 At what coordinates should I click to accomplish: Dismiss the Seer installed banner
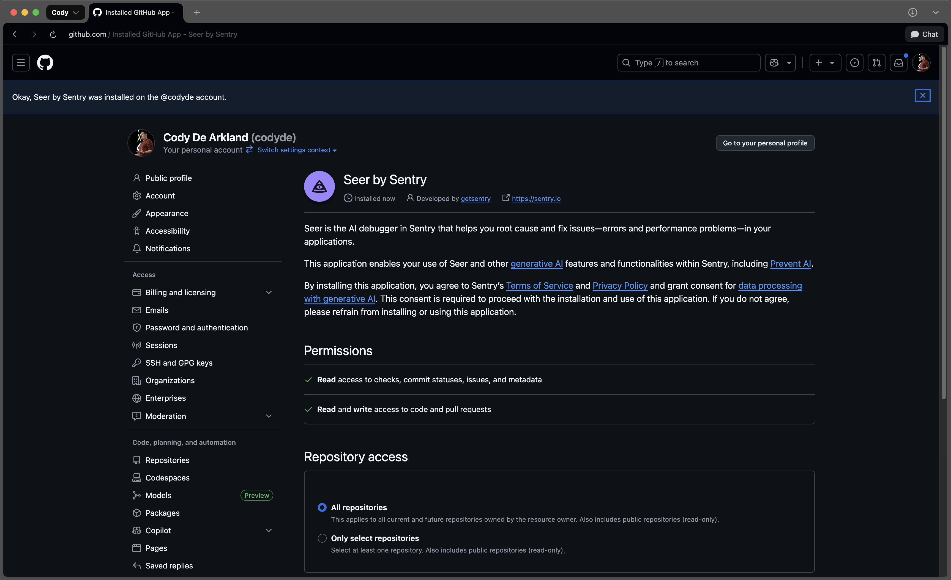pyautogui.click(x=922, y=95)
